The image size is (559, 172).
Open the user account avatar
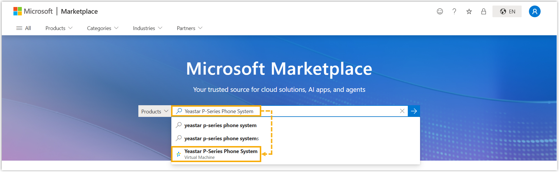pos(534,11)
